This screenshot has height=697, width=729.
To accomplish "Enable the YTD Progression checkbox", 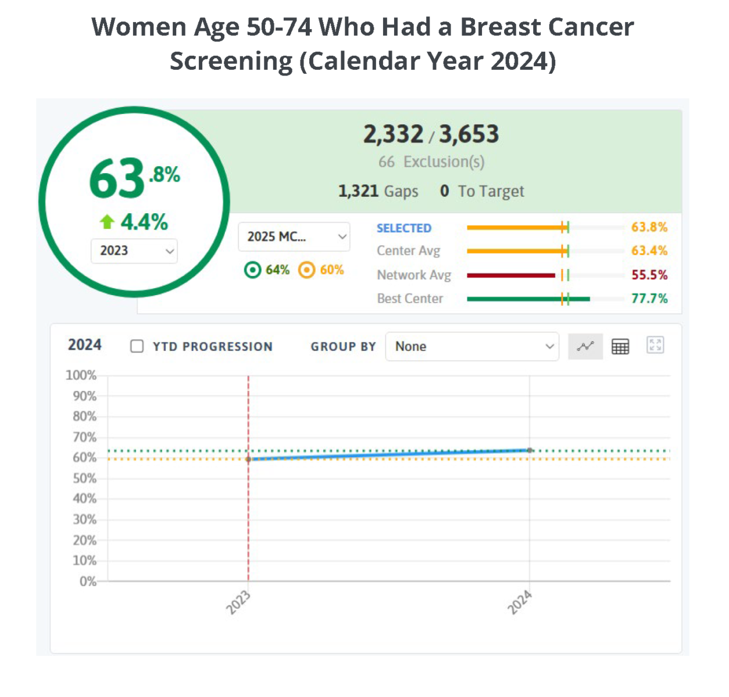I will tap(137, 346).
